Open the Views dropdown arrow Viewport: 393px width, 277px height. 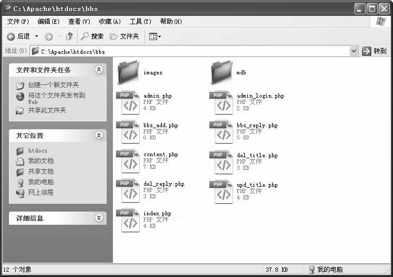(x=160, y=36)
